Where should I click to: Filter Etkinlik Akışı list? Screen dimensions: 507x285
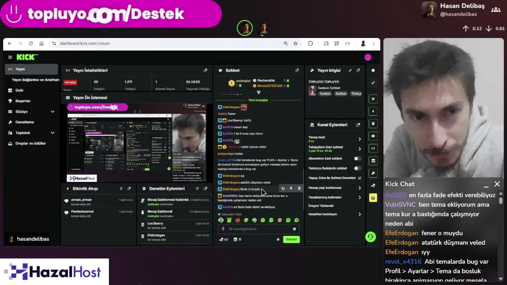pyautogui.click(x=121, y=189)
